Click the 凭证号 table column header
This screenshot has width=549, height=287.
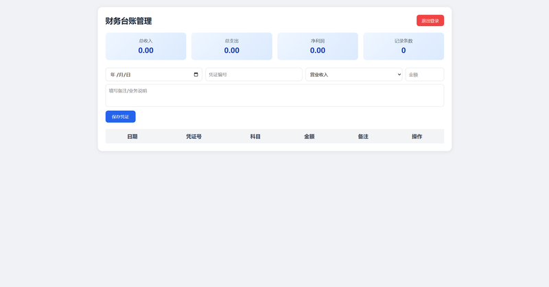(x=194, y=136)
